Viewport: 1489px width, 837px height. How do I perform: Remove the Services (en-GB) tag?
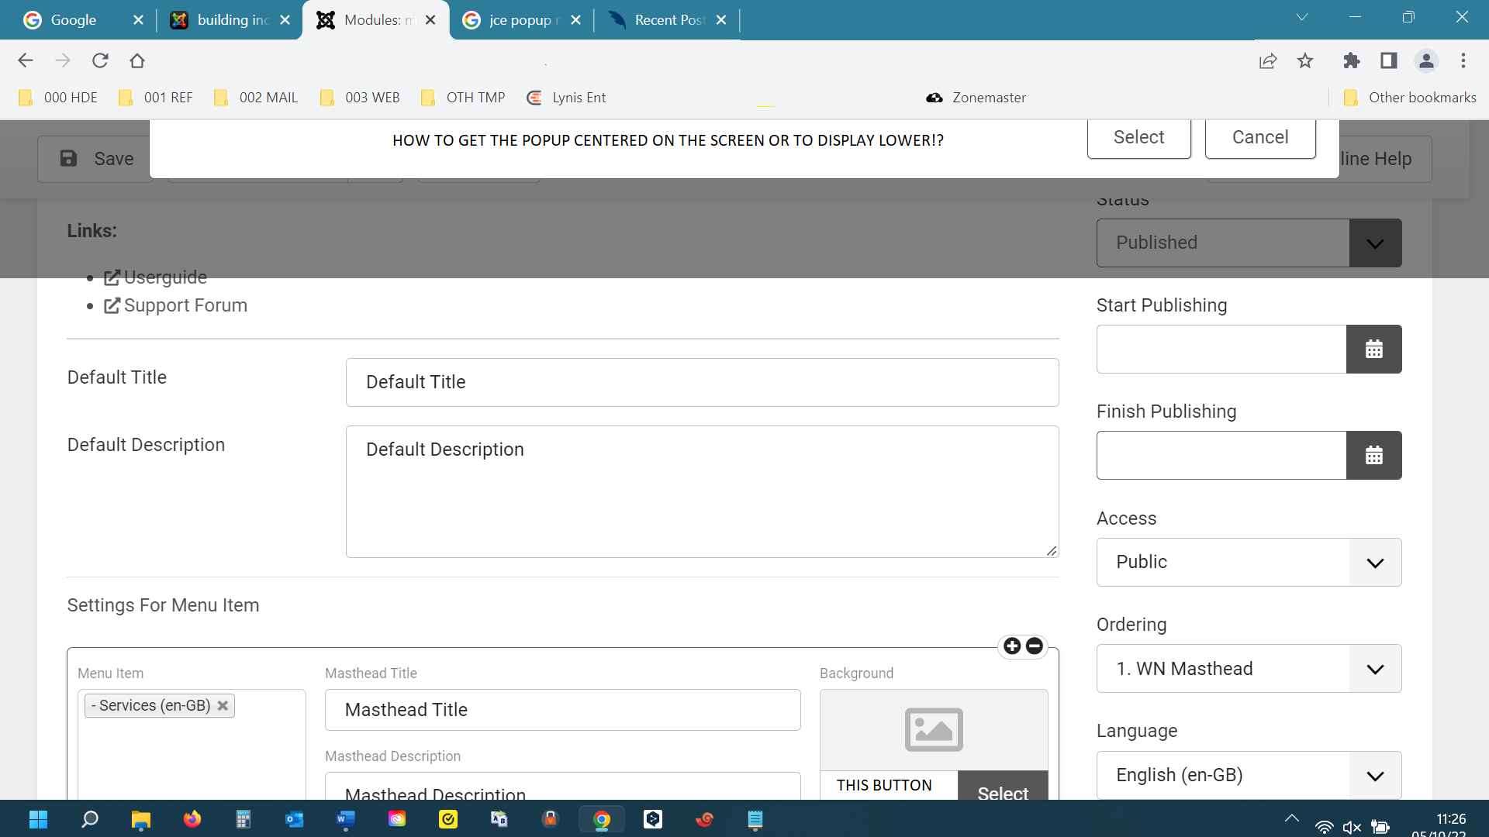click(x=223, y=705)
